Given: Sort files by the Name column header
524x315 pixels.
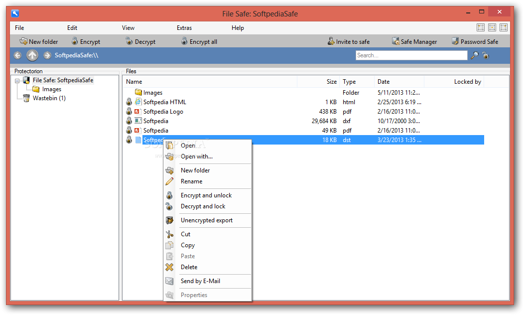Looking at the screenshot, I should (210, 82).
